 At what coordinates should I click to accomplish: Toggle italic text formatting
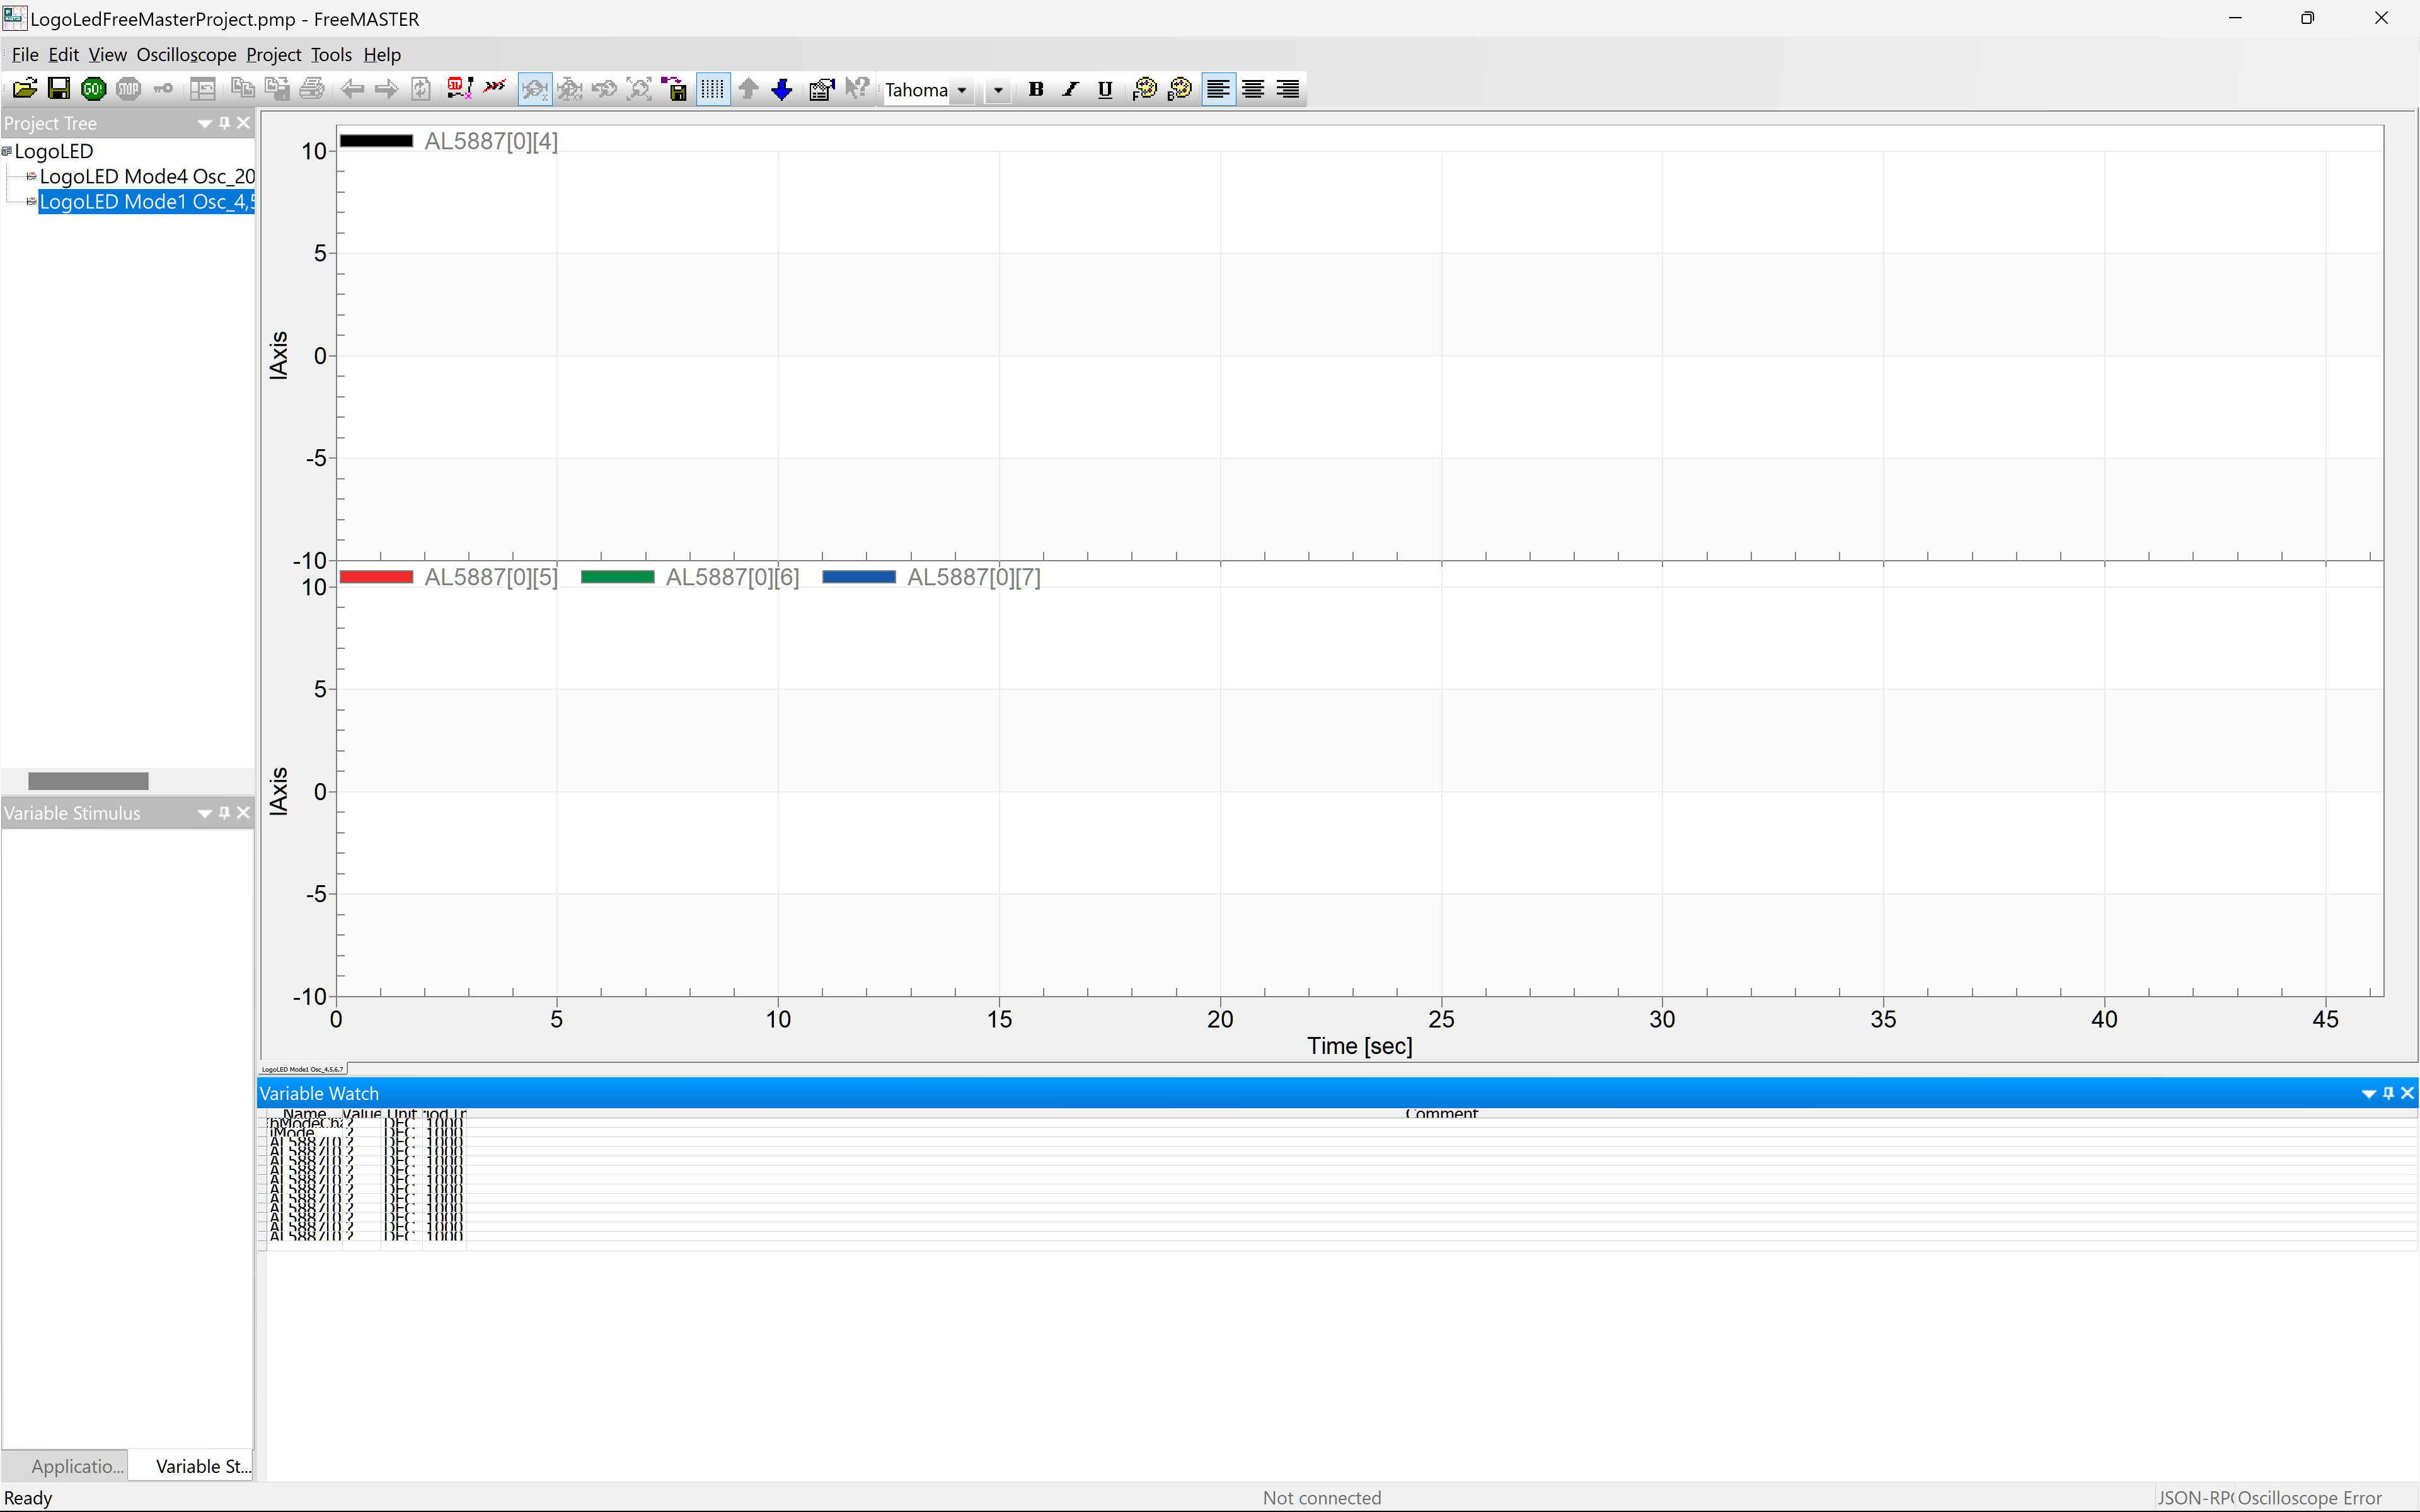point(1069,89)
